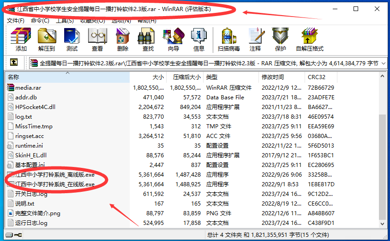Sort files by 名称 column header
Viewport: 390px width, 241px height.
click(x=67, y=77)
